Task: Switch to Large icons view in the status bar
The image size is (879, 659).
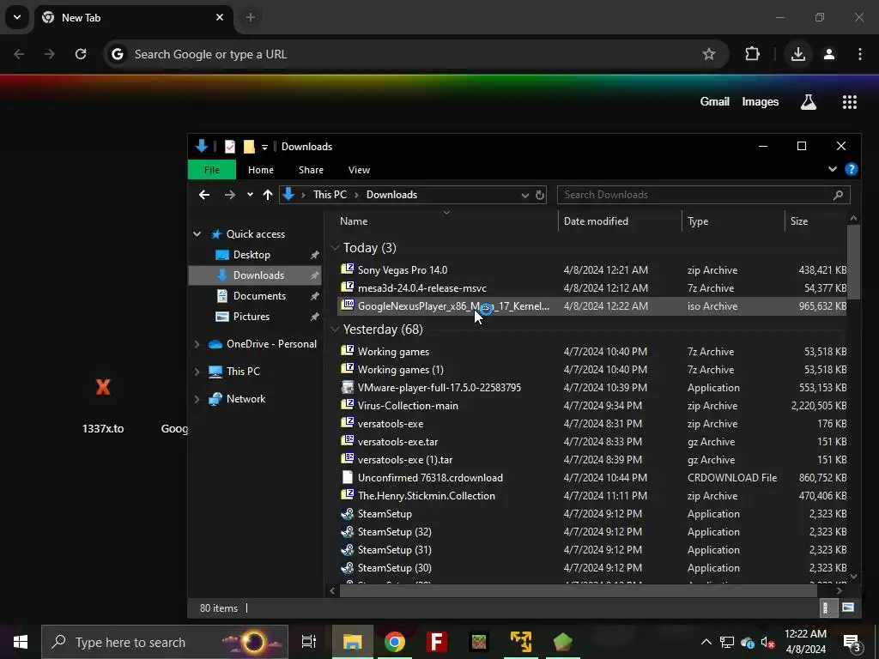Action: [848, 608]
